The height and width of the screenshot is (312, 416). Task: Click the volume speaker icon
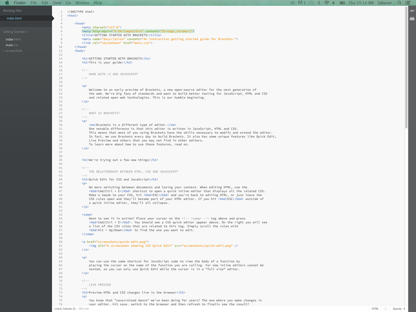[333, 3]
